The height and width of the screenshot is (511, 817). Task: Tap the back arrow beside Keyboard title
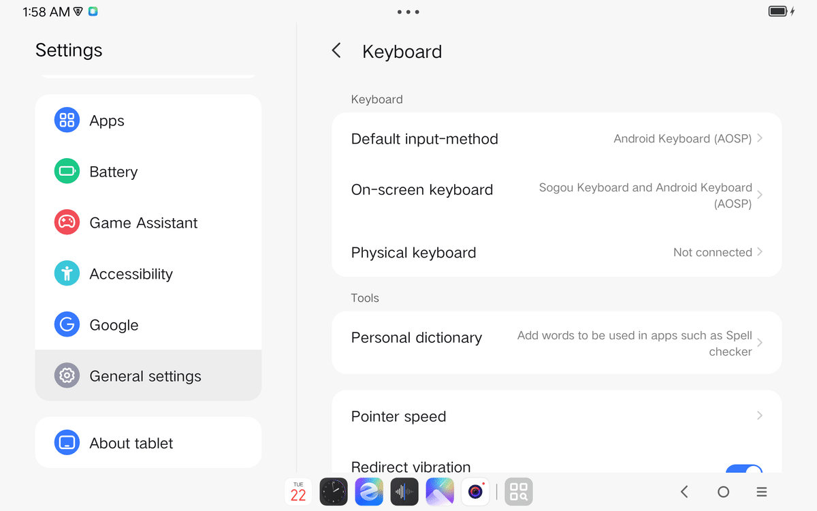(336, 50)
